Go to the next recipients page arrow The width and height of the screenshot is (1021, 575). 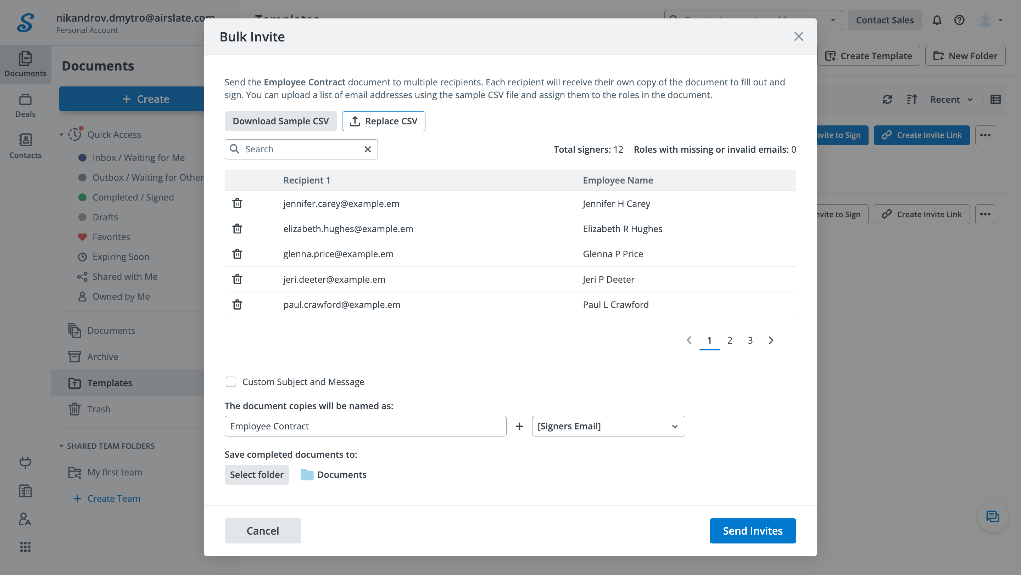[x=771, y=340]
